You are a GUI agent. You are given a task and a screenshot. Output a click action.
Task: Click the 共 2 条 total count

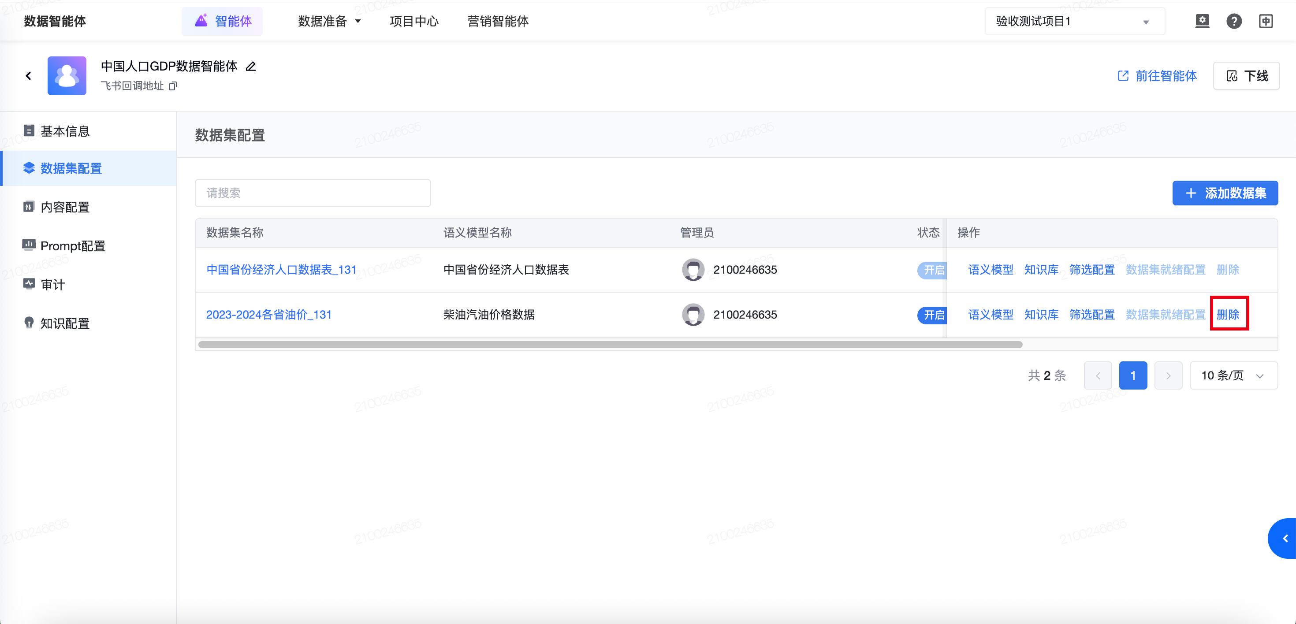pyautogui.click(x=1047, y=375)
